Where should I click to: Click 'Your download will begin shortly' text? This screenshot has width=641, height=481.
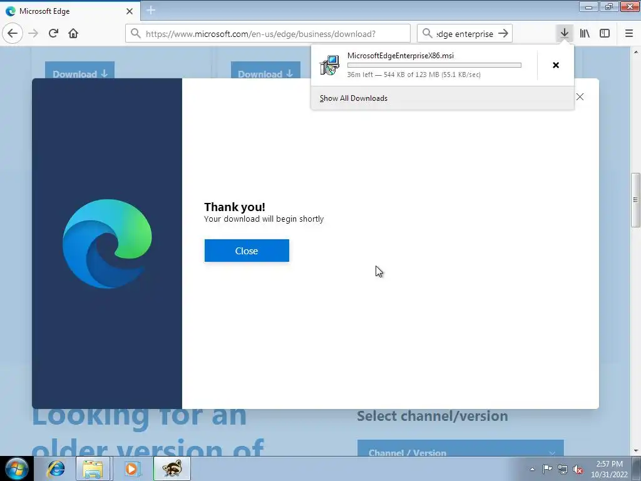[264, 219]
